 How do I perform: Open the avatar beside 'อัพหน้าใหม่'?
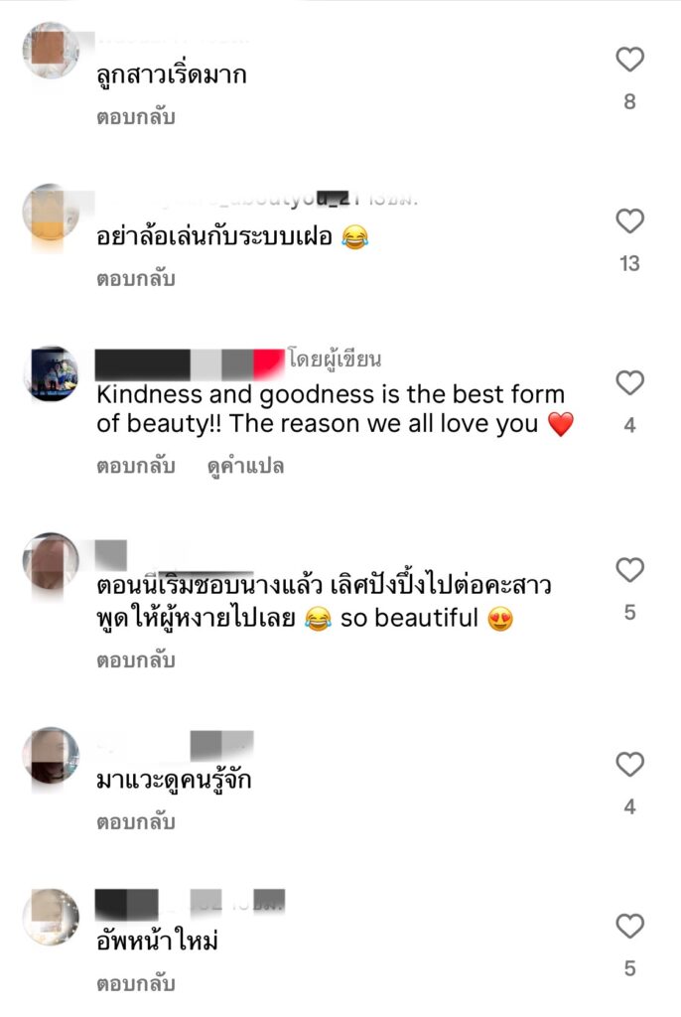(x=51, y=916)
